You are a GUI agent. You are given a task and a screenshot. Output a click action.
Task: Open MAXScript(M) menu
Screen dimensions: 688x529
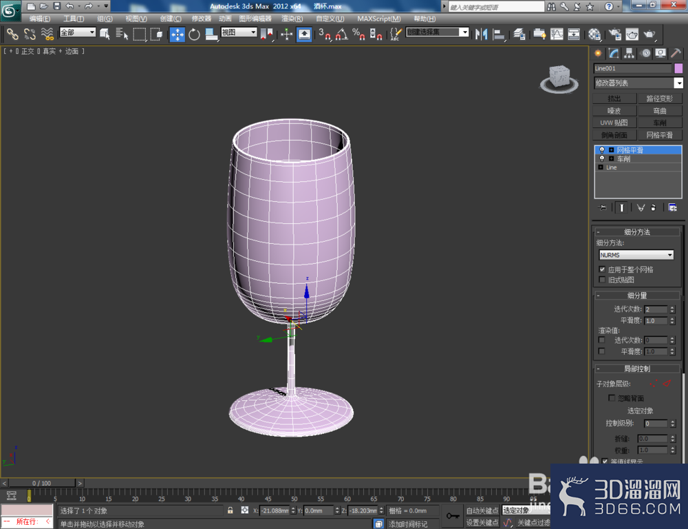[x=378, y=19]
